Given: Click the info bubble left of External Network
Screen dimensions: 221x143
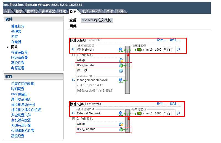Looking at the screenshot, I should pos(74,113).
